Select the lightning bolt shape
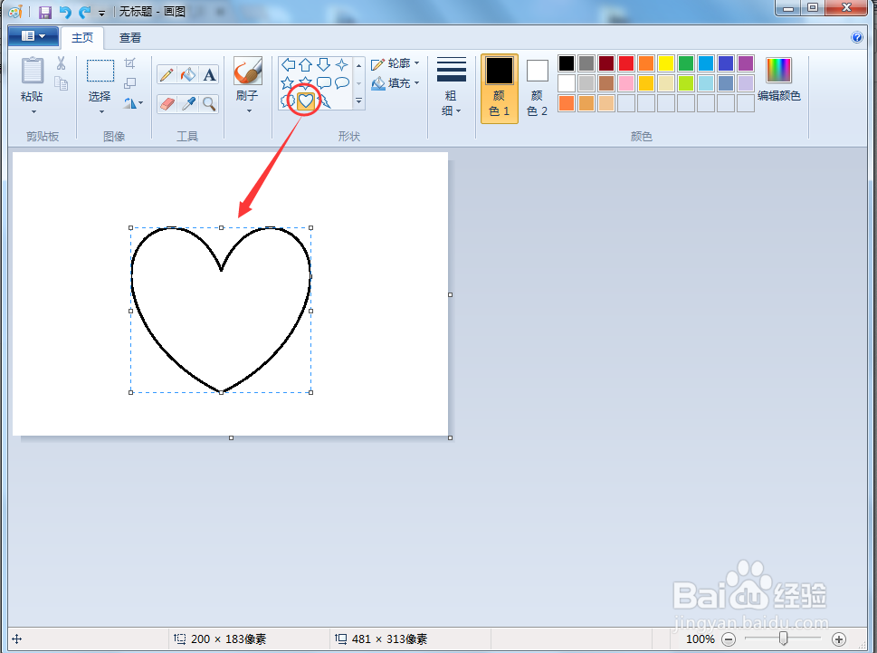877x653 pixels. coord(324,101)
